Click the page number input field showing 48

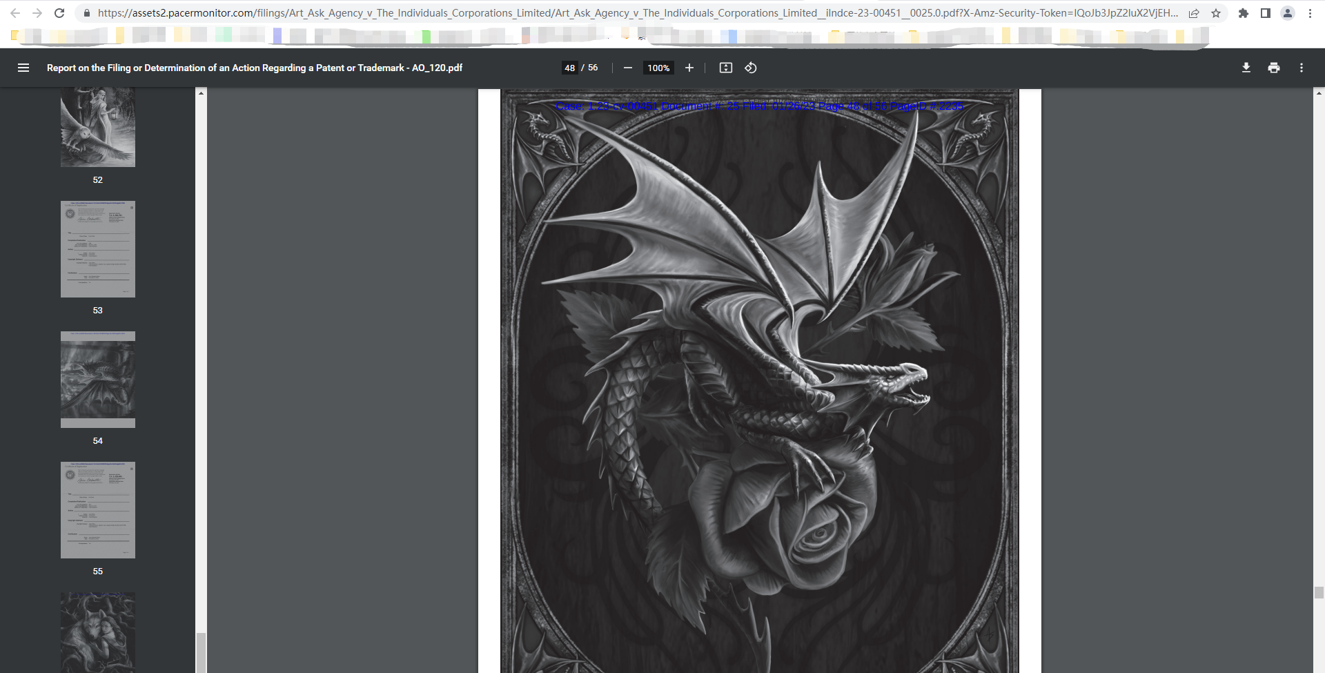pos(569,68)
